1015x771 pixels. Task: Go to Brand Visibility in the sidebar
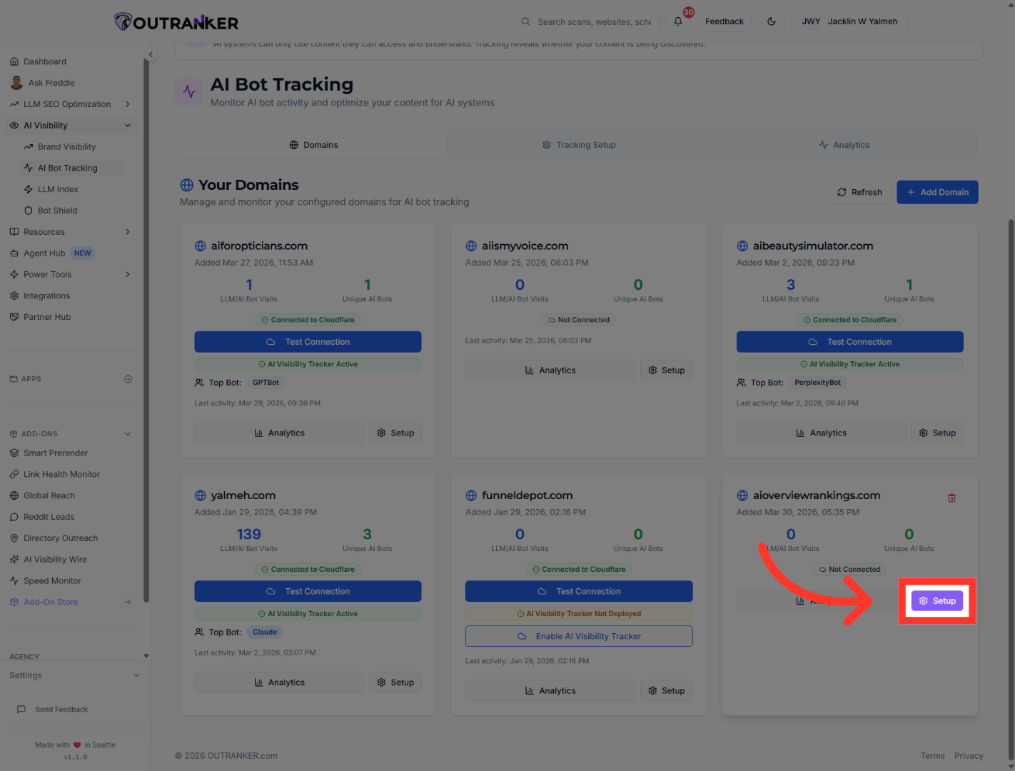[x=66, y=147]
